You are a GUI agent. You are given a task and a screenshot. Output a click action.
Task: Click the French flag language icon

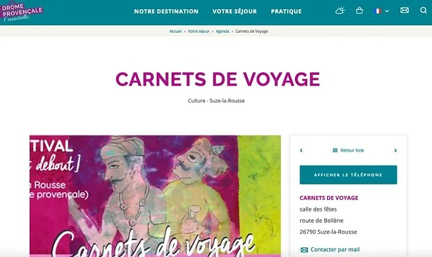point(378,11)
